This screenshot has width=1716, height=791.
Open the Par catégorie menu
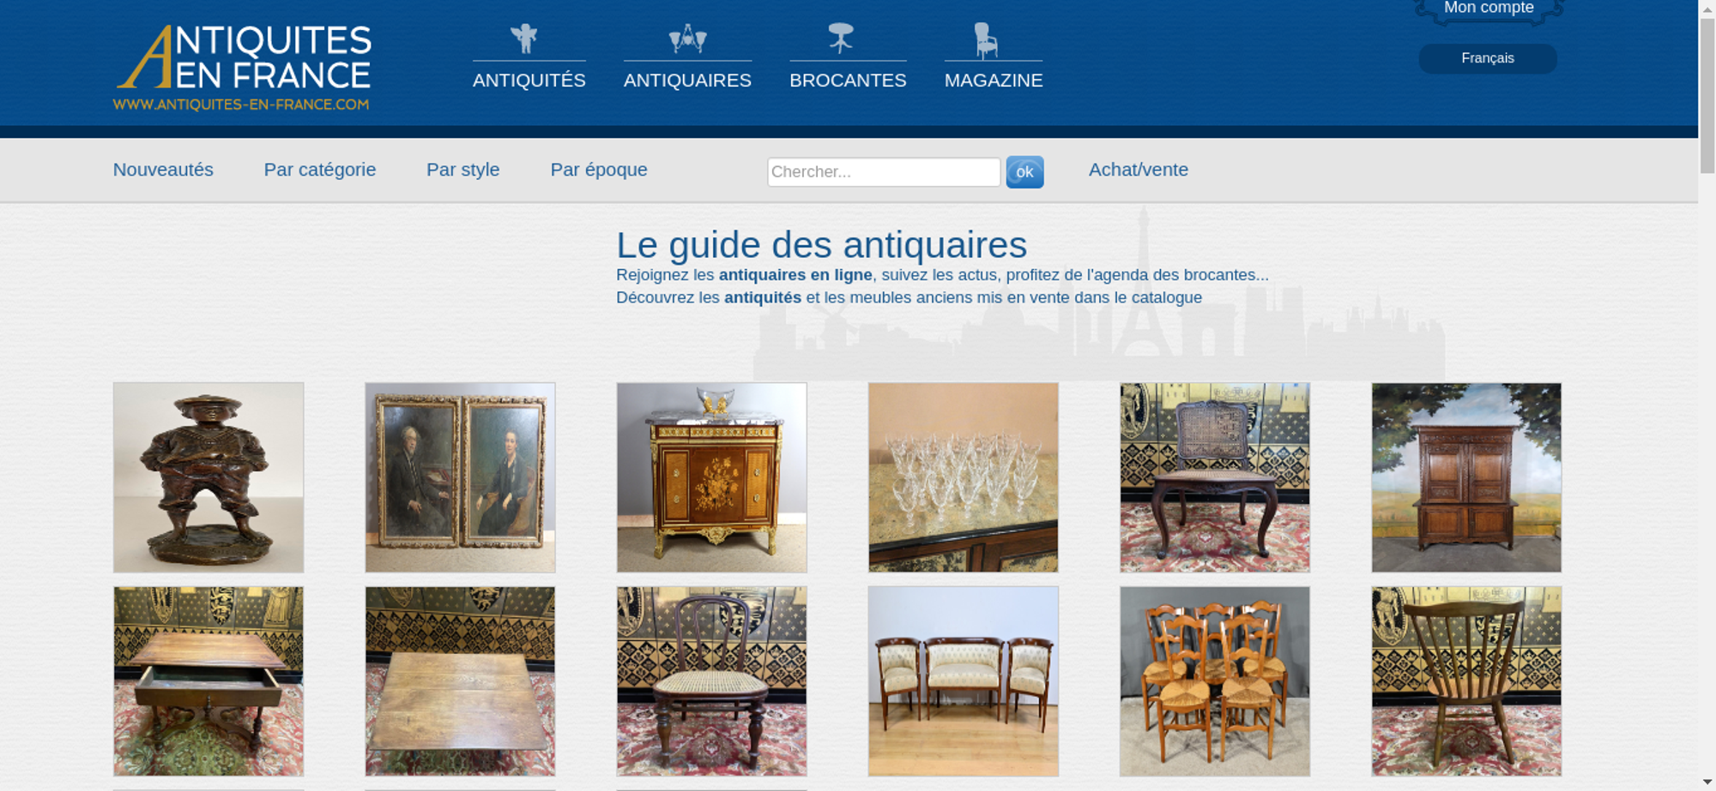click(x=320, y=170)
